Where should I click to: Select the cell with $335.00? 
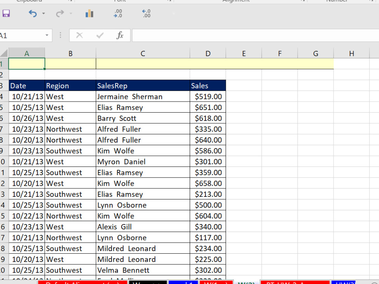coord(208,129)
